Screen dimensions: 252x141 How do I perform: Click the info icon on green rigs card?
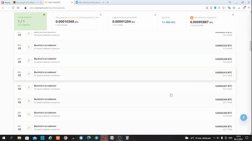click(x=44, y=15)
